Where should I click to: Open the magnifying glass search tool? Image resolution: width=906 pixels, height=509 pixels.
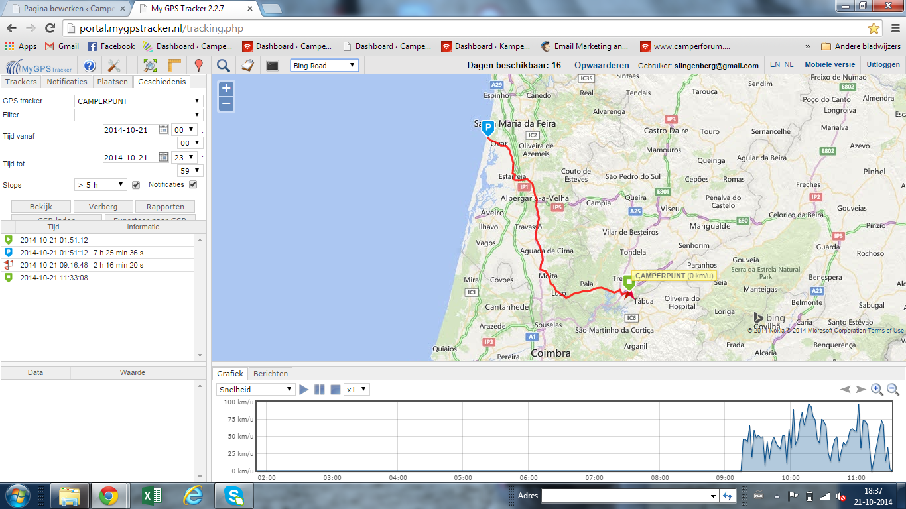coord(224,66)
